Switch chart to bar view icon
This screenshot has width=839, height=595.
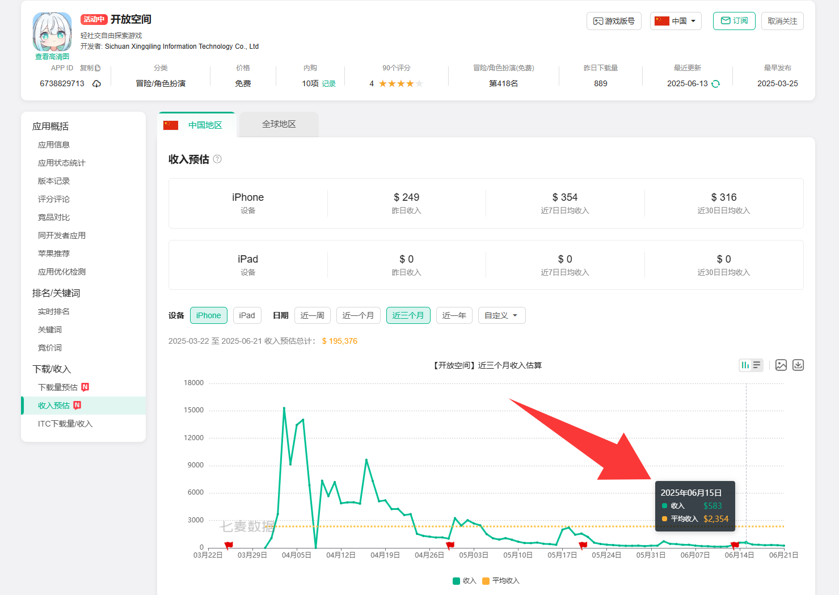click(745, 365)
